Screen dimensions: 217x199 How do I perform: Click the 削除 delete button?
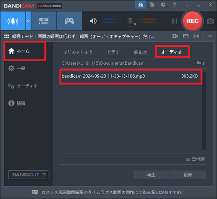point(188,175)
